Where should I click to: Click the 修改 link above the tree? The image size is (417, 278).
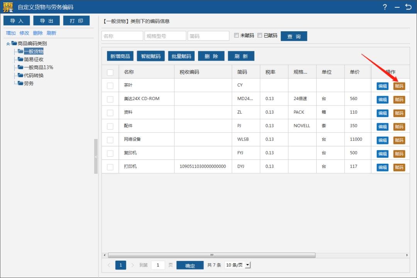point(24,33)
